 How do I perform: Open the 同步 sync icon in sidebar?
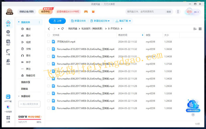8,43
